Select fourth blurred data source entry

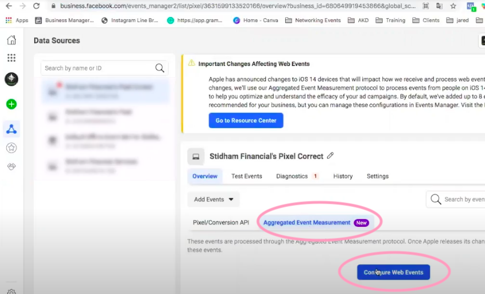[106, 166]
